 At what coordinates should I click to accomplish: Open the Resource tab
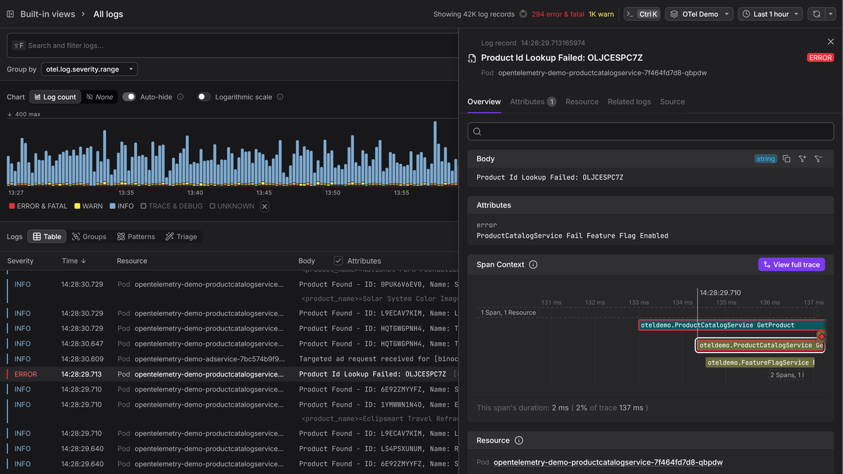pyautogui.click(x=582, y=102)
